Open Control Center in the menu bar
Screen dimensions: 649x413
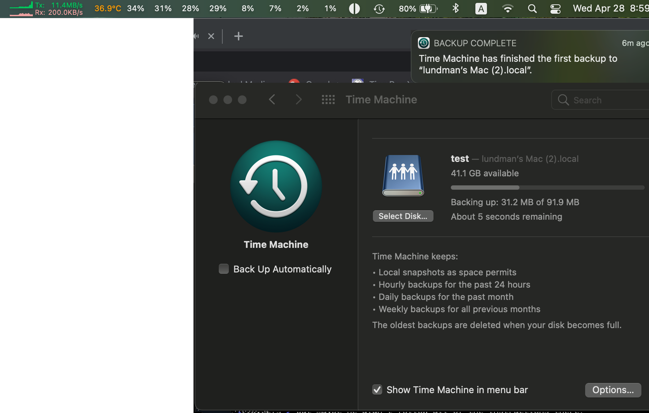coord(555,9)
